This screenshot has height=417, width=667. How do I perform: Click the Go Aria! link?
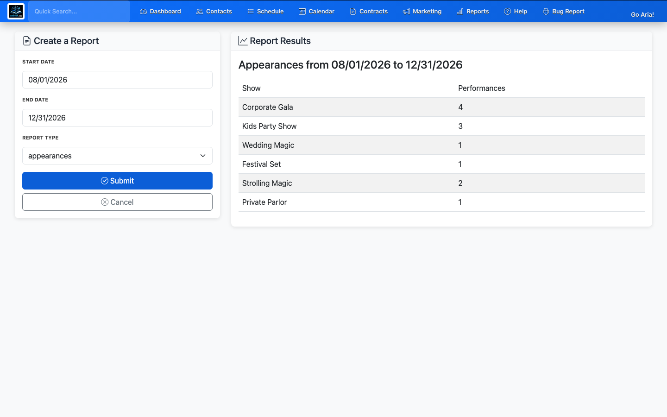642,14
